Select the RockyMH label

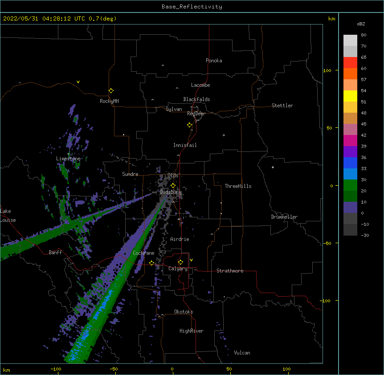[x=109, y=101]
